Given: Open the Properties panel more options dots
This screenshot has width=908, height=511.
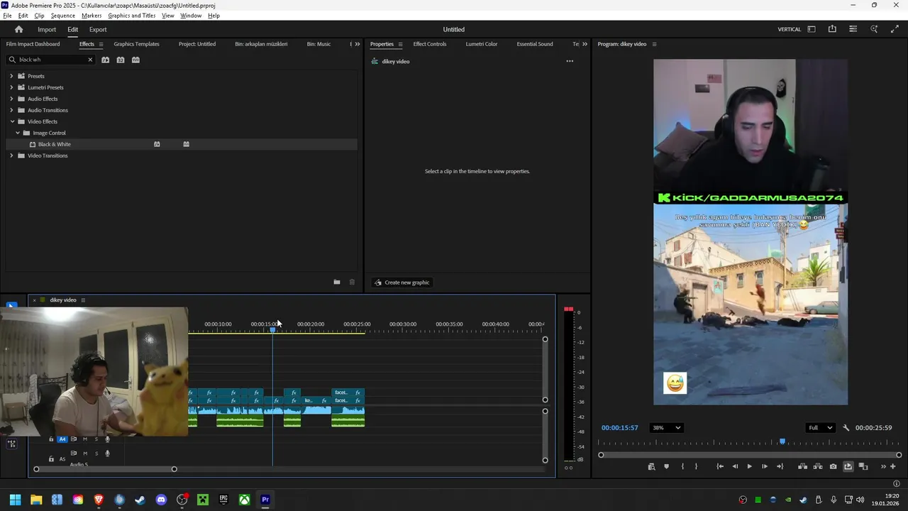Looking at the screenshot, I should pyautogui.click(x=570, y=61).
